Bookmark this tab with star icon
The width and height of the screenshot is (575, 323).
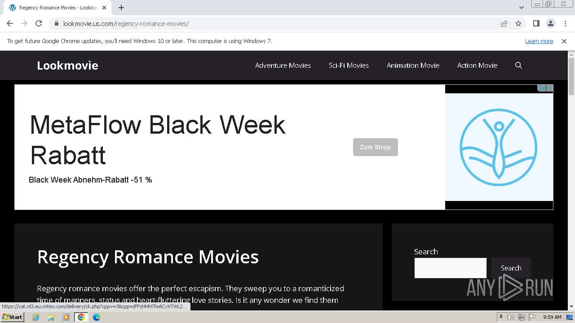(518, 23)
